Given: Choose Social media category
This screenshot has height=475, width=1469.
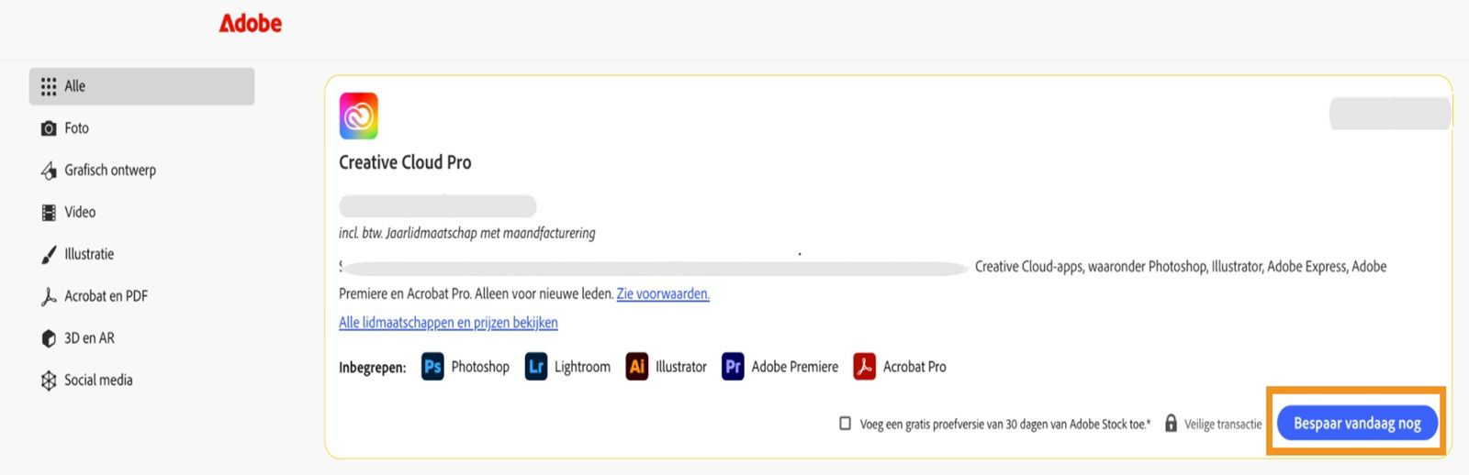Looking at the screenshot, I should 86,381.
